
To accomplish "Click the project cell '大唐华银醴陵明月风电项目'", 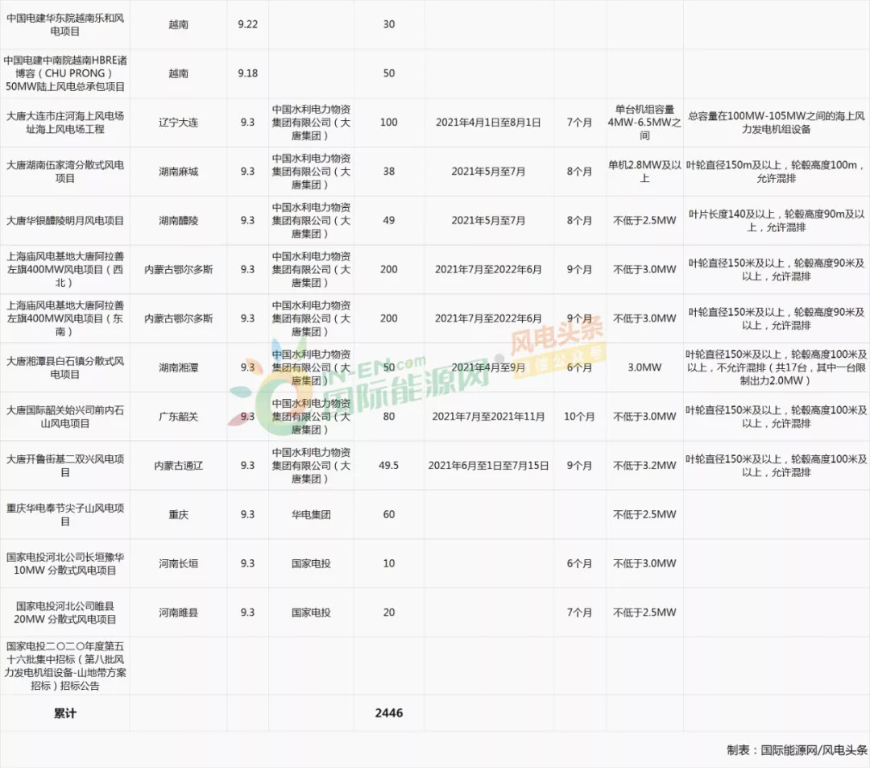I will (65, 220).
